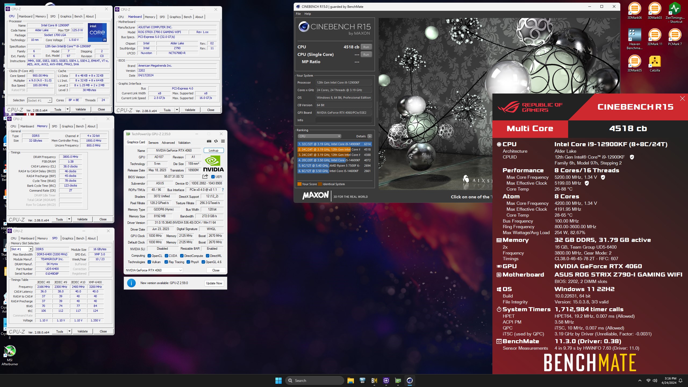Open the notification bell in the system tray
The height and width of the screenshot is (387, 688).
point(680,381)
